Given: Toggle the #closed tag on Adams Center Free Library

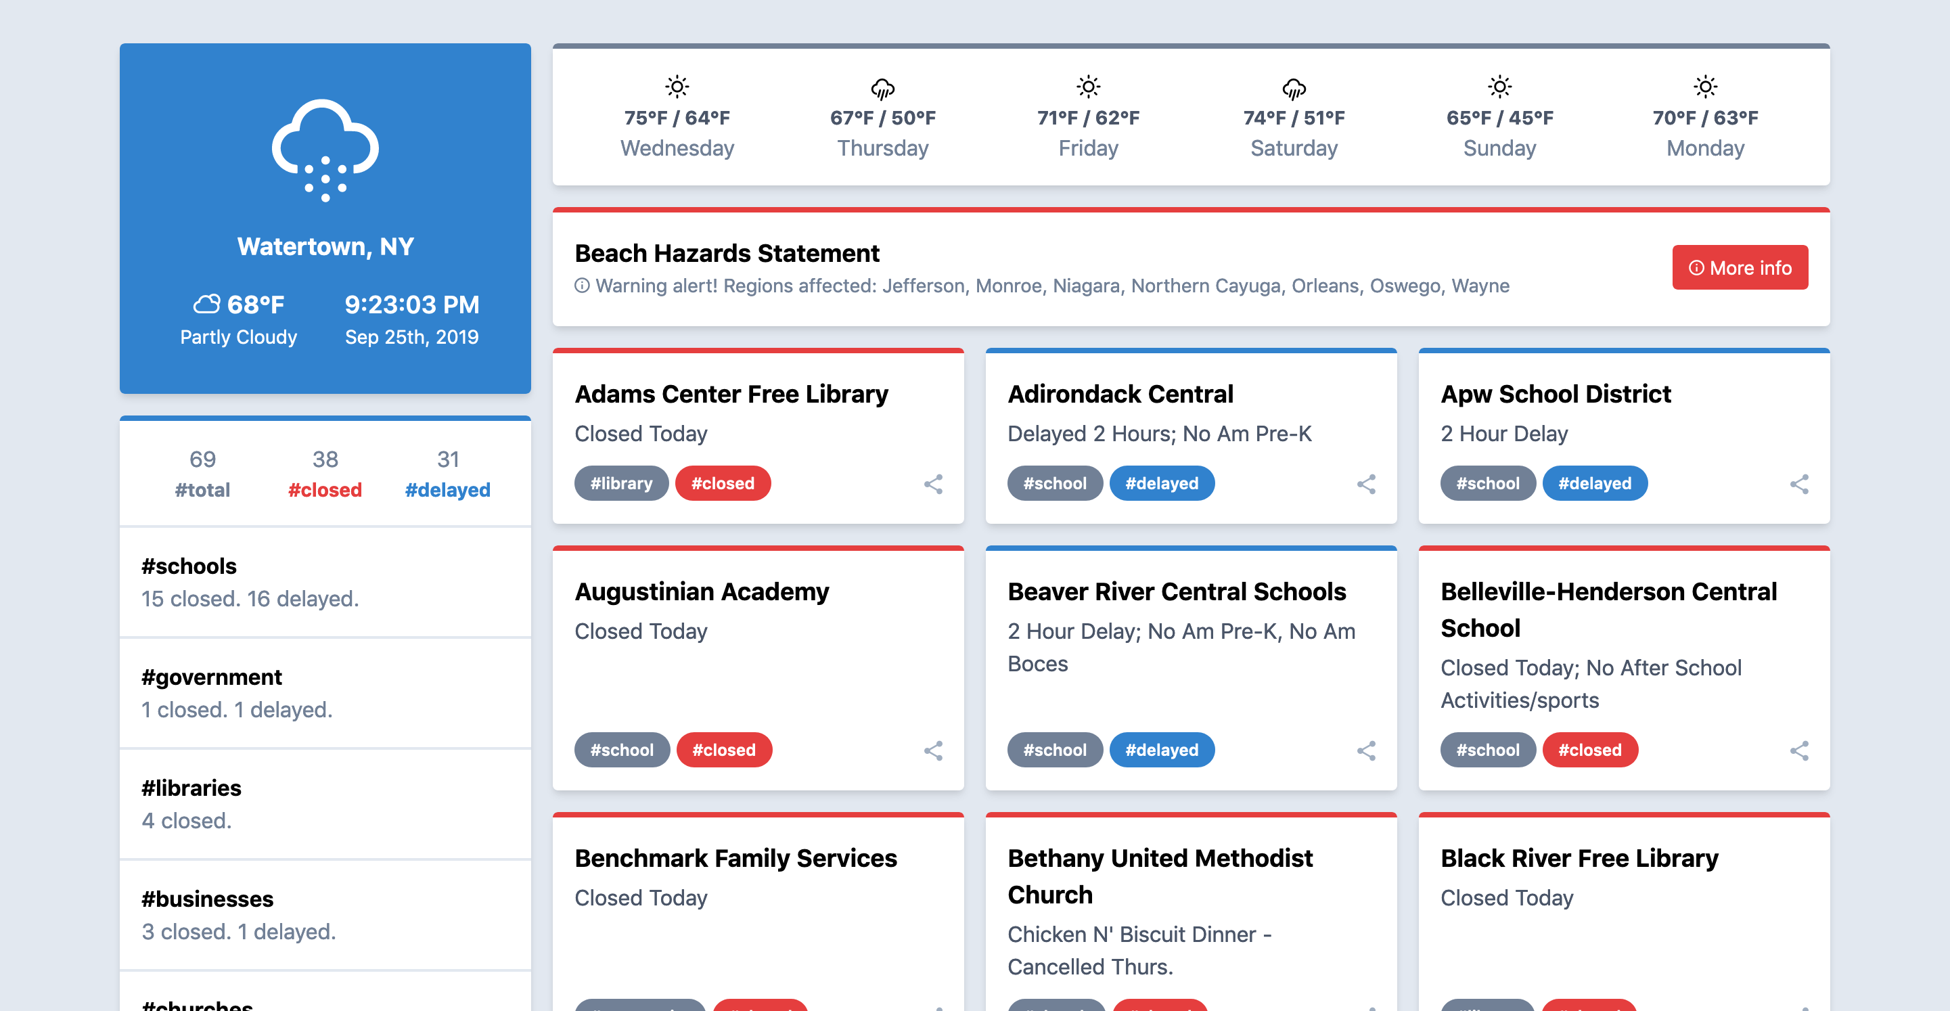Looking at the screenshot, I should tap(723, 483).
